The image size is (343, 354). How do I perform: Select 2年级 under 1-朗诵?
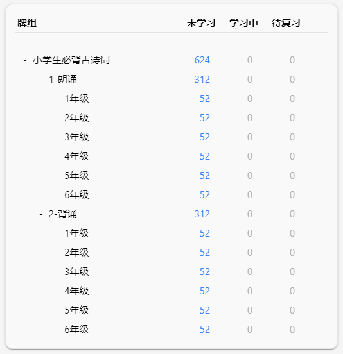(x=76, y=118)
